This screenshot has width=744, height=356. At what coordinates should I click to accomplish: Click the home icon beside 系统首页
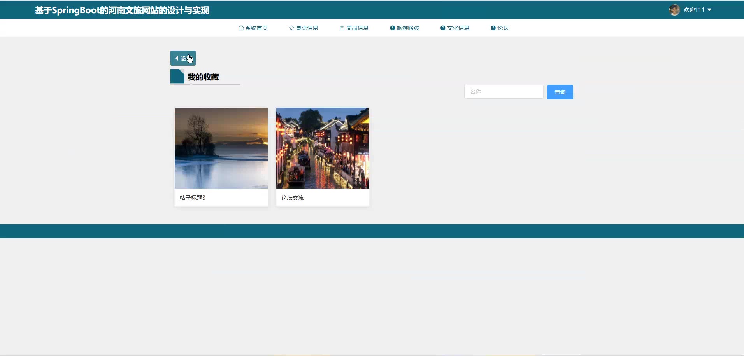[241, 28]
